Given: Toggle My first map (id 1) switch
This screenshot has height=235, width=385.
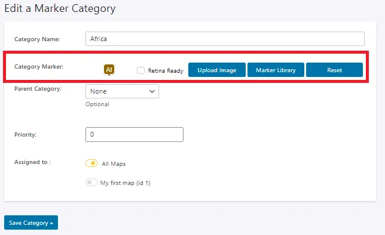Looking at the screenshot, I should tap(91, 183).
